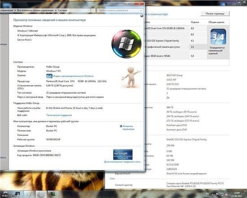Open Индекс производительности Windows link
The height and width of the screenshot is (198, 247).
click(73, 76)
